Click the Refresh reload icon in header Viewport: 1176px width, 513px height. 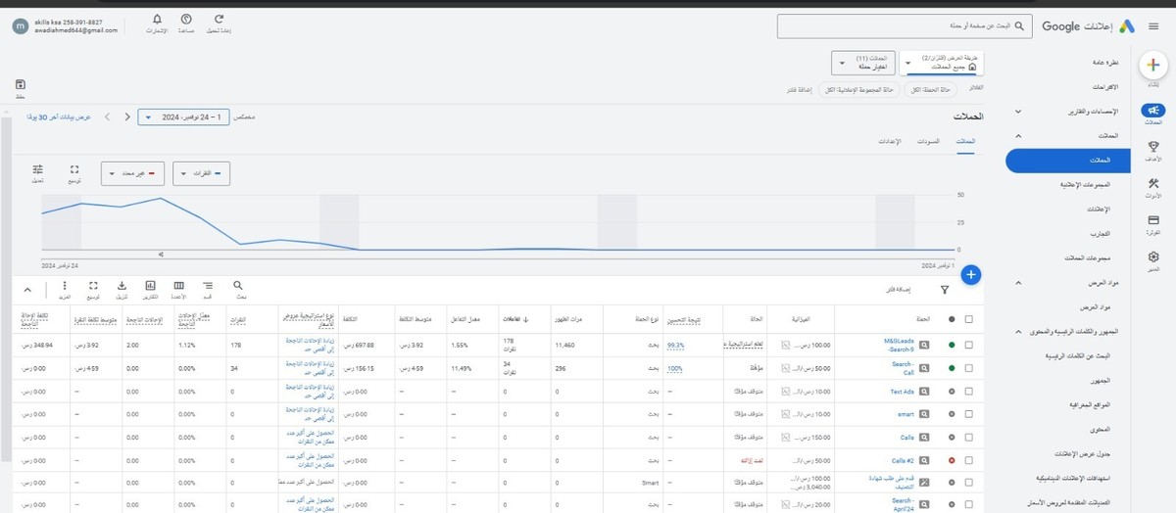219,19
